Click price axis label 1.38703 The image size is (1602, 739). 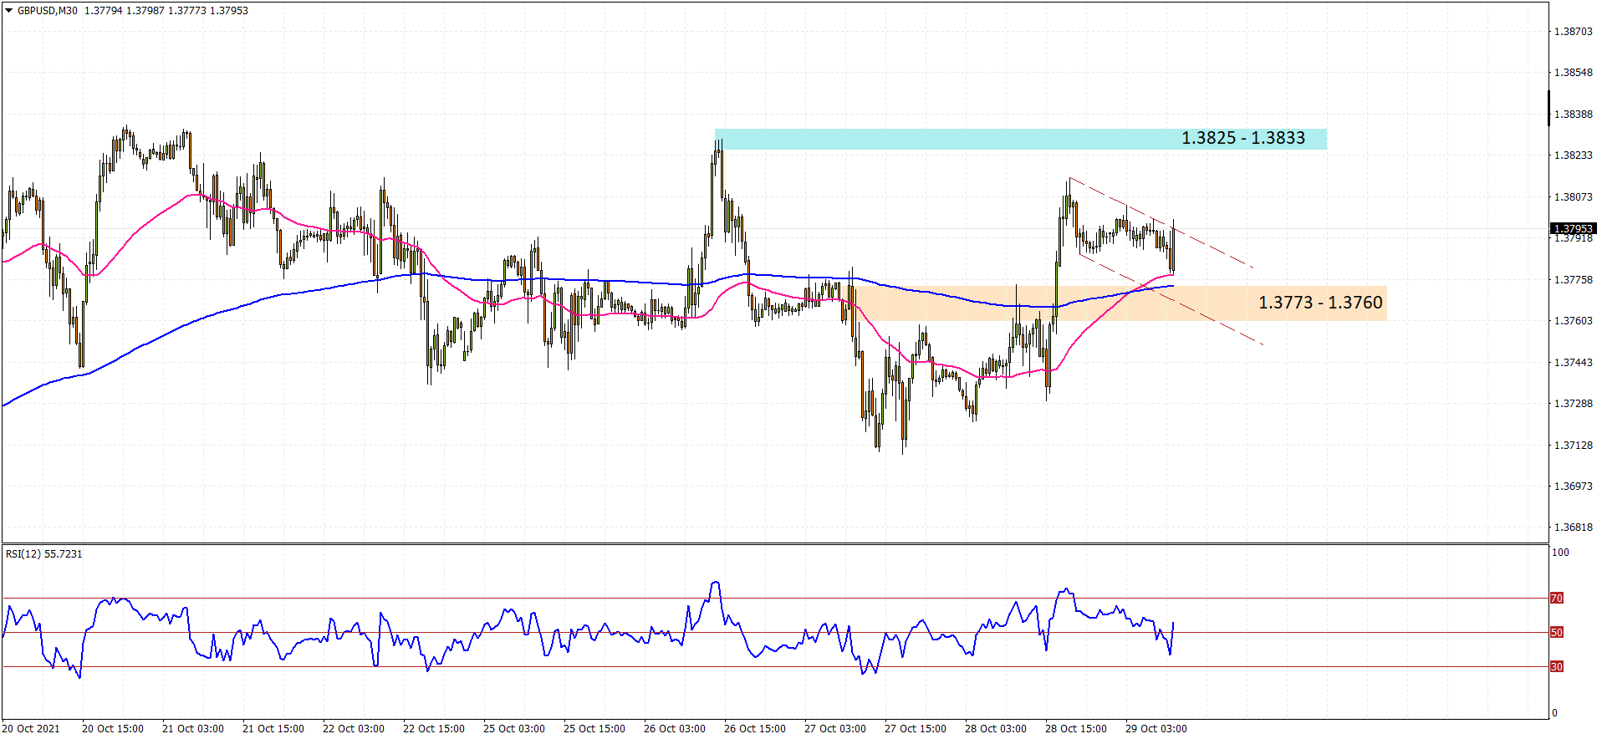1573,32
